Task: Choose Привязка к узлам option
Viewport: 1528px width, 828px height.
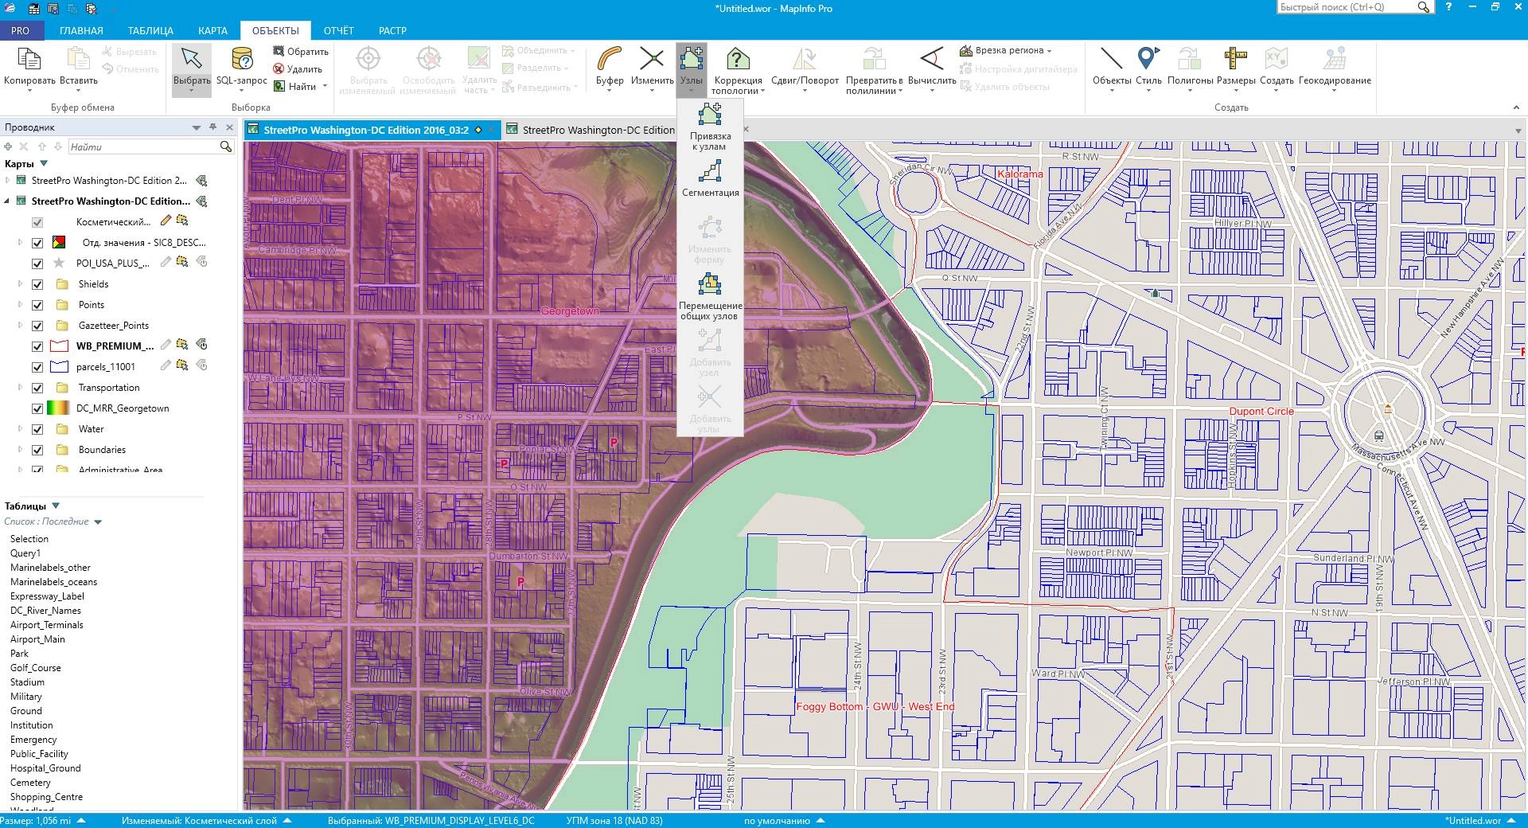Action: pyautogui.click(x=710, y=127)
